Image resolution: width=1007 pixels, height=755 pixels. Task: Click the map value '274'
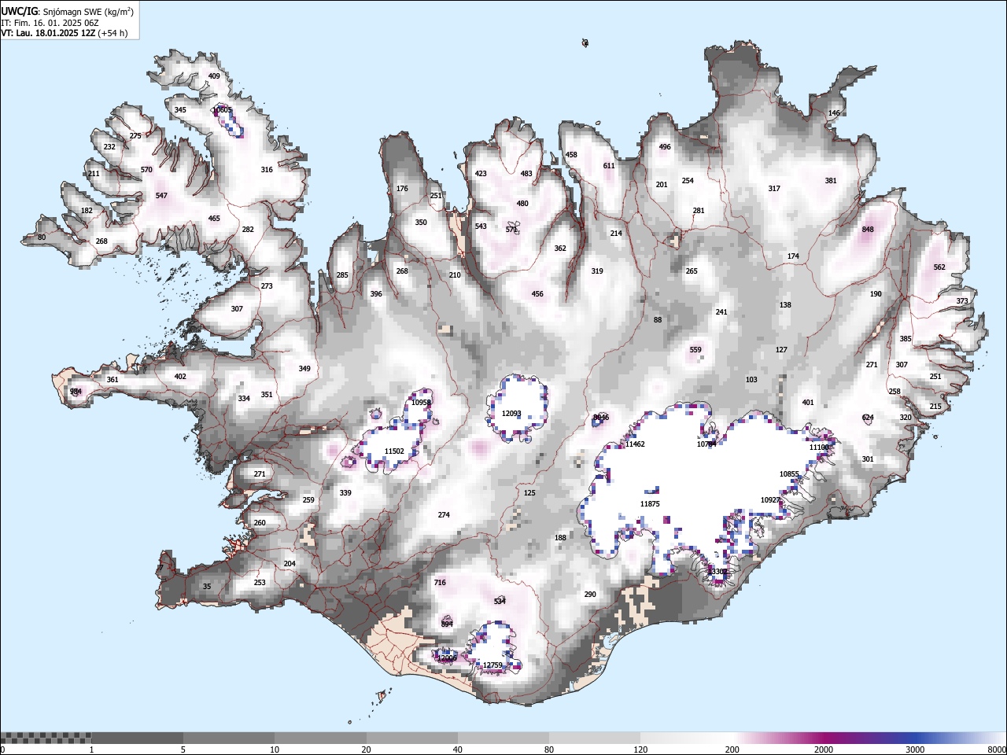tap(444, 515)
